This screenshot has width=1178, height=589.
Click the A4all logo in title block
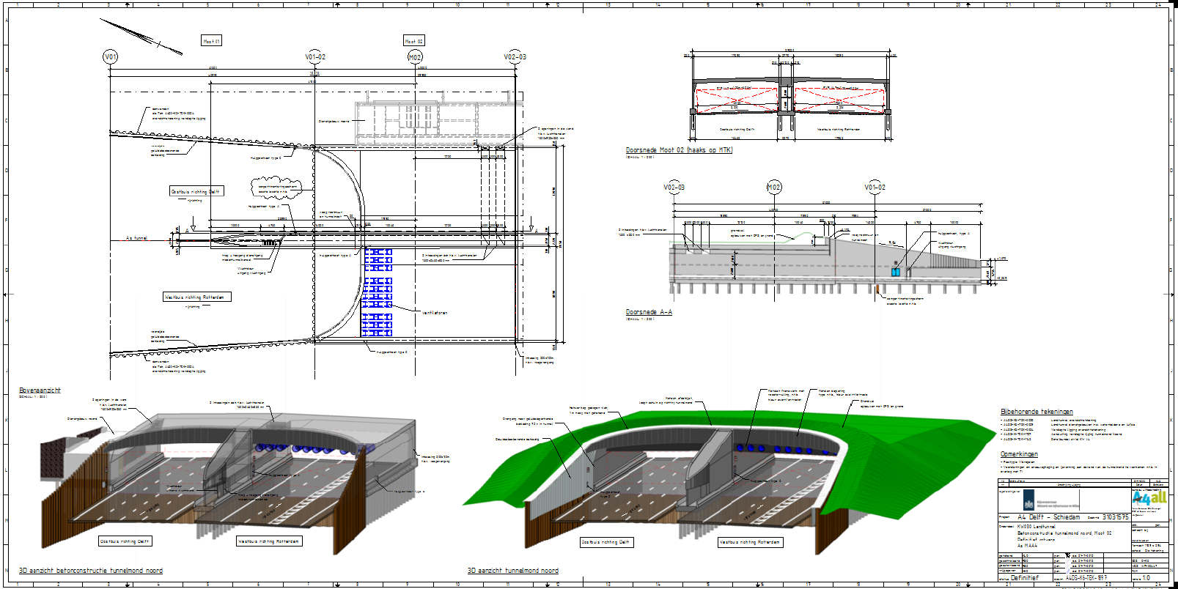point(1149,497)
